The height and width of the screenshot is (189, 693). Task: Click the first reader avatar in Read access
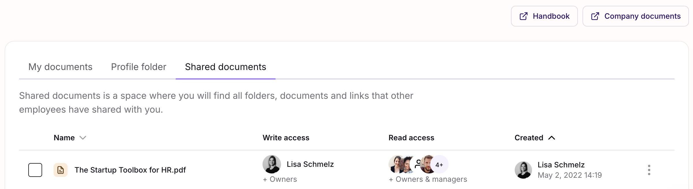pos(396,164)
